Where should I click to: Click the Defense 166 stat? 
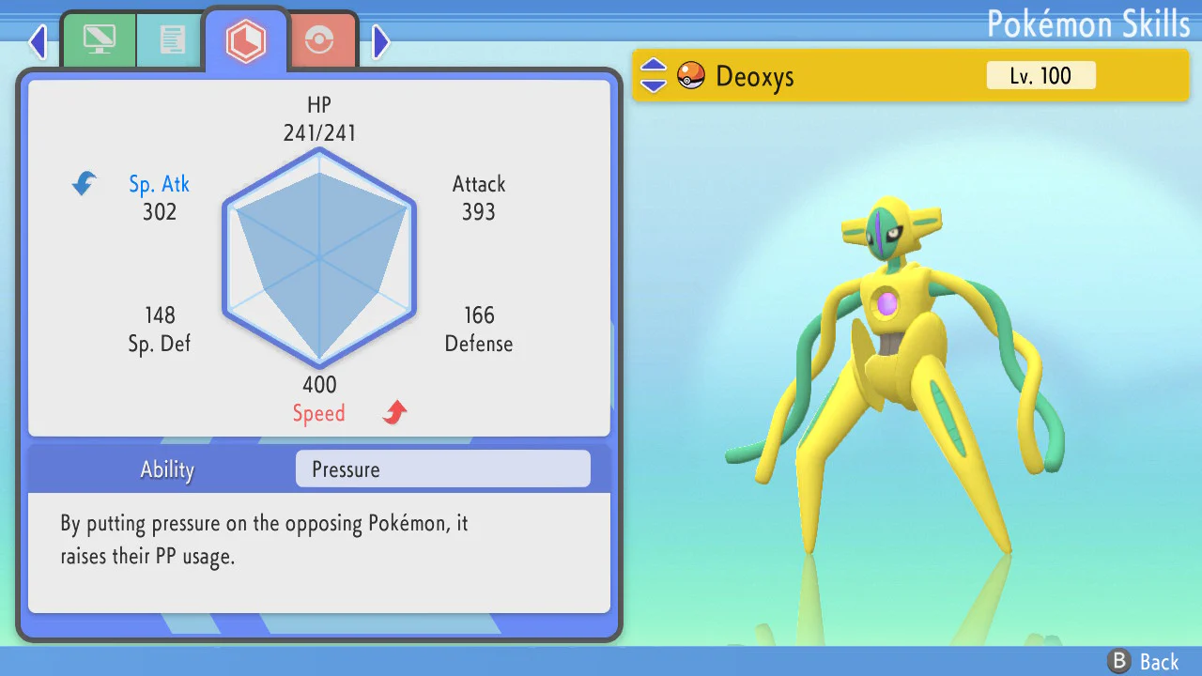[x=479, y=330]
